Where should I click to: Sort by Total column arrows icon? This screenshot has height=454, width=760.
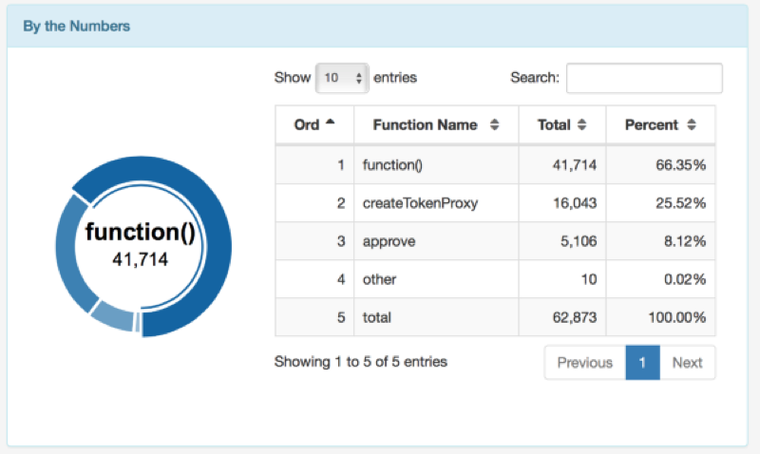coord(581,124)
